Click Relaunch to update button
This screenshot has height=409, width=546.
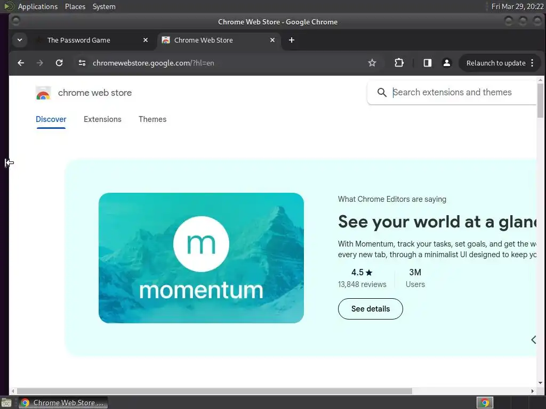[496, 63]
